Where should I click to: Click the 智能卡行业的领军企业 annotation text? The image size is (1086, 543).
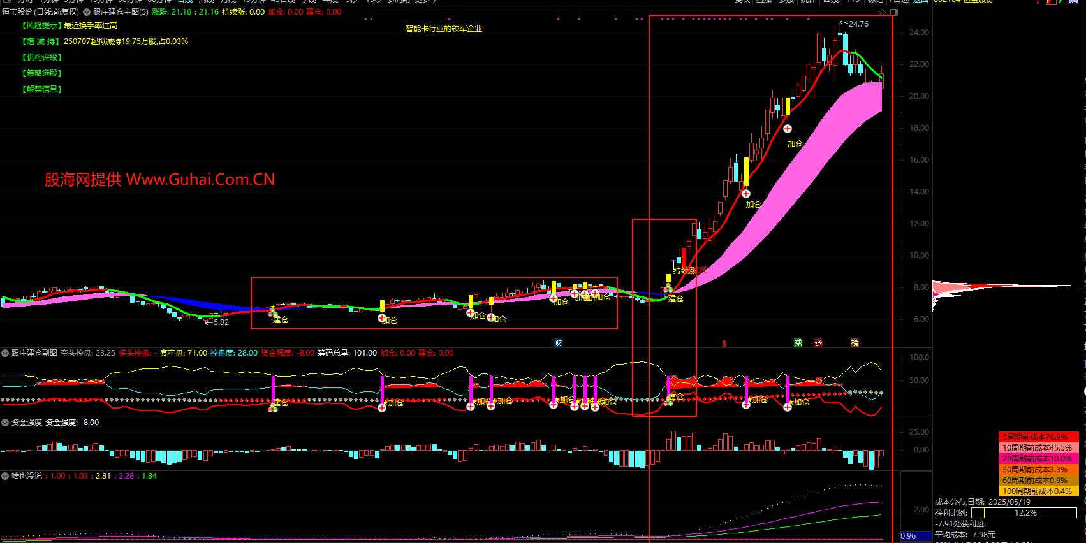point(444,29)
